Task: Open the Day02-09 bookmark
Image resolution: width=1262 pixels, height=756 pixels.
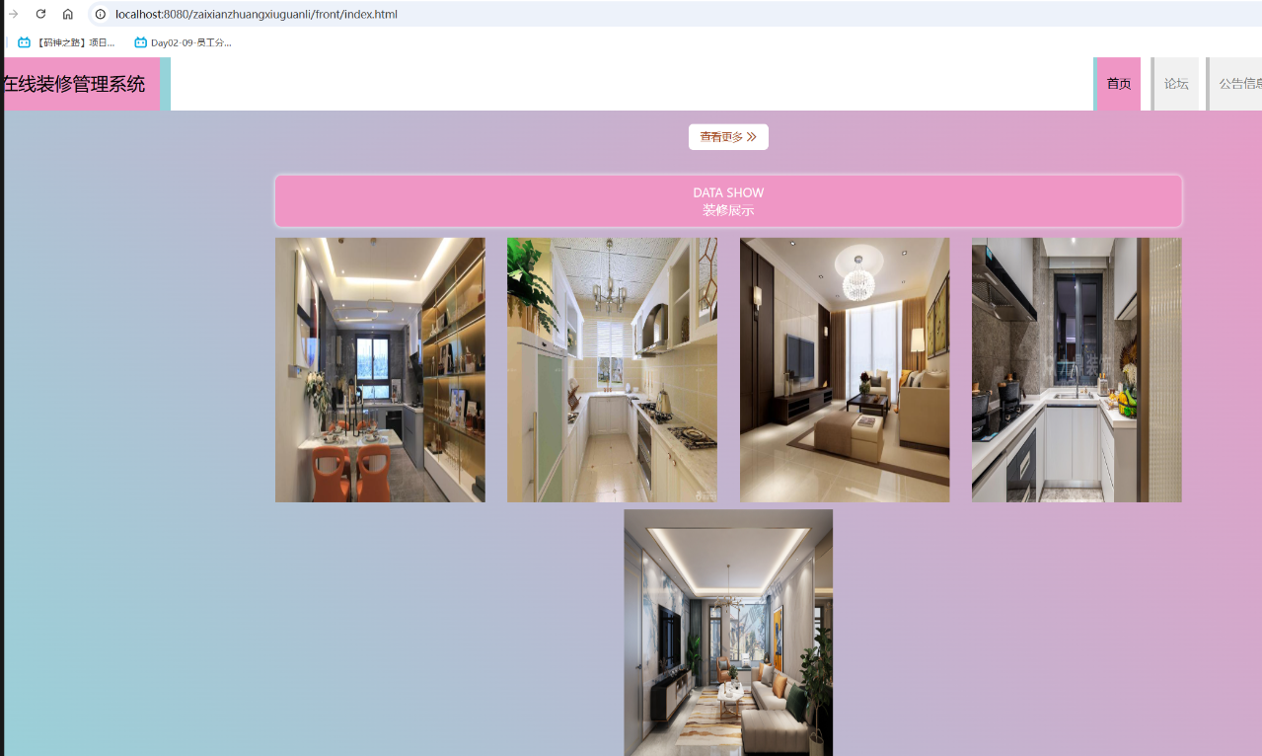Action: pos(184,42)
